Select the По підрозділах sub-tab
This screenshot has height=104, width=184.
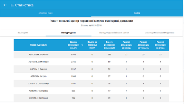(x=68, y=33)
